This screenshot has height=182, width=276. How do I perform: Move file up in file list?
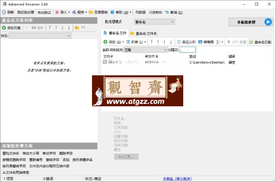point(158,42)
